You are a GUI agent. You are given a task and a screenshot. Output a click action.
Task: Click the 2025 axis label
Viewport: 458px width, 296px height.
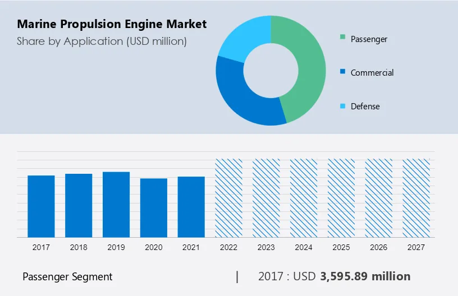click(341, 247)
